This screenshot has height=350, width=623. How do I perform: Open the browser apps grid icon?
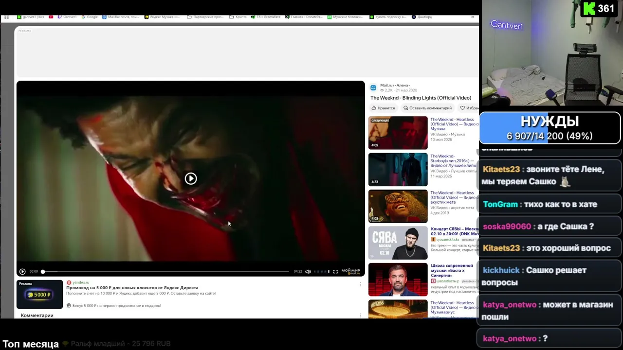pos(6,17)
